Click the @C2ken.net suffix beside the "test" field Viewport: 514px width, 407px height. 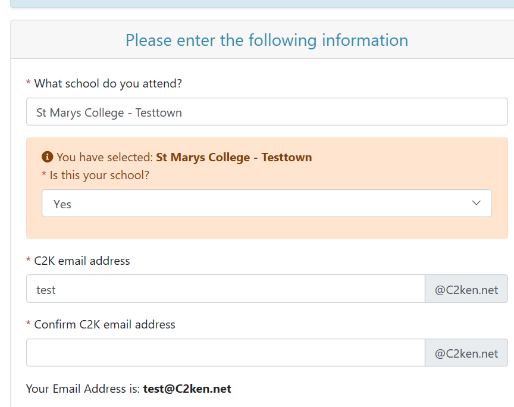tap(466, 289)
